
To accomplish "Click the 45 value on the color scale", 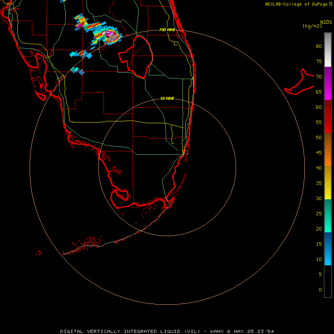I will point(319,153).
